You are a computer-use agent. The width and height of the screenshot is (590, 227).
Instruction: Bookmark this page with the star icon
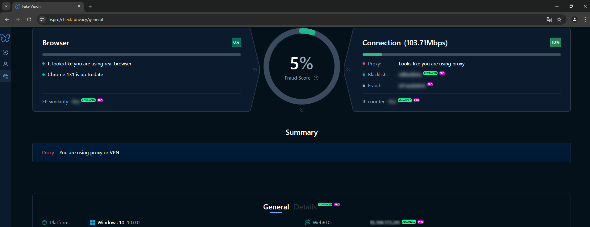click(x=559, y=19)
